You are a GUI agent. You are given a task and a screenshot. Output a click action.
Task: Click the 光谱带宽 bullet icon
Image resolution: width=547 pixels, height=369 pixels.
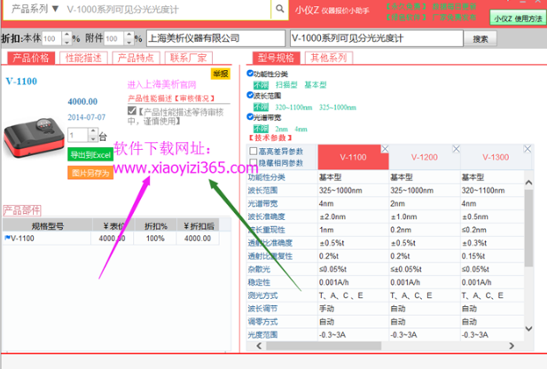[x=249, y=117]
